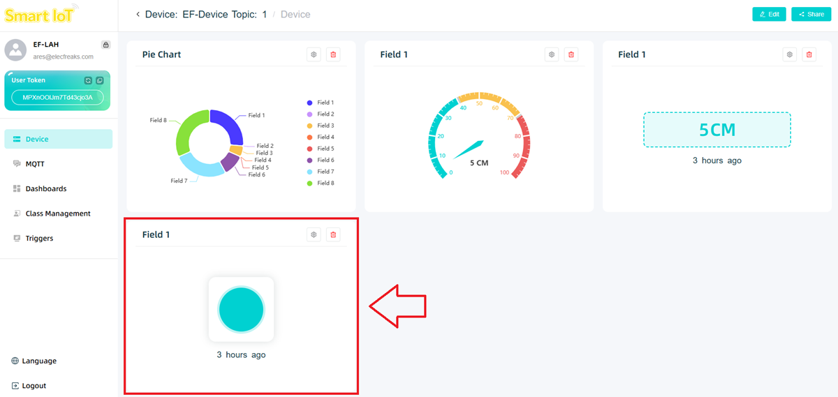The image size is (838, 397).
Task: Delete the gauge Field 1 widget
Action: 571,54
